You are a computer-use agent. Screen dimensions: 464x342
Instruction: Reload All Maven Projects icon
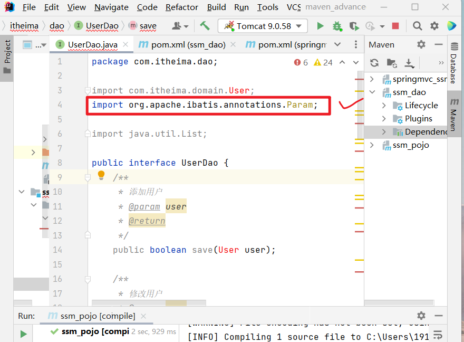tap(374, 63)
